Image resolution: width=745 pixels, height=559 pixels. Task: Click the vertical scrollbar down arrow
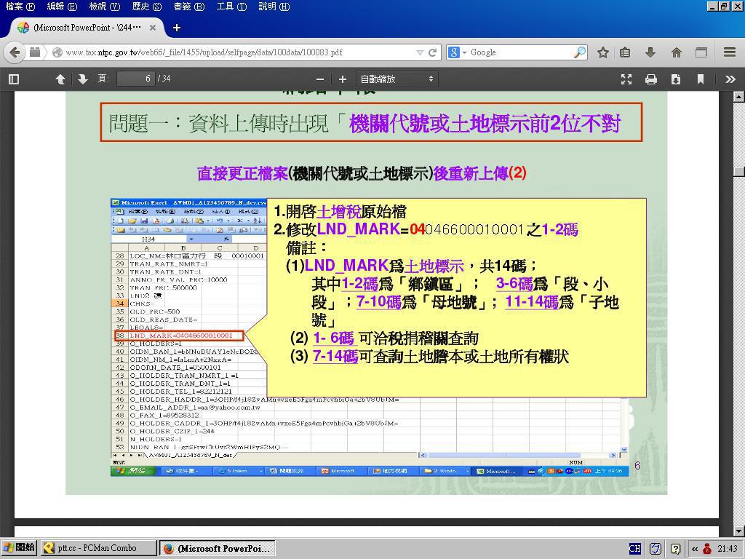(738, 531)
